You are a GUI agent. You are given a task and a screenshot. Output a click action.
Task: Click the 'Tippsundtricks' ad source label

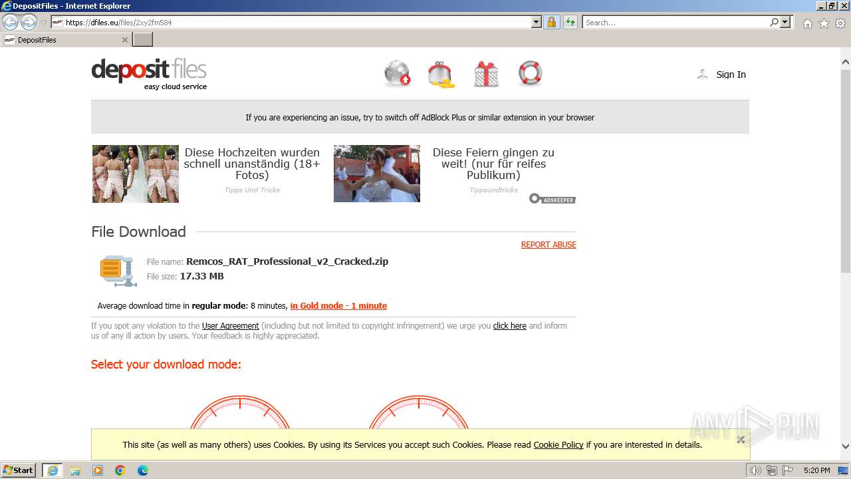coord(493,190)
